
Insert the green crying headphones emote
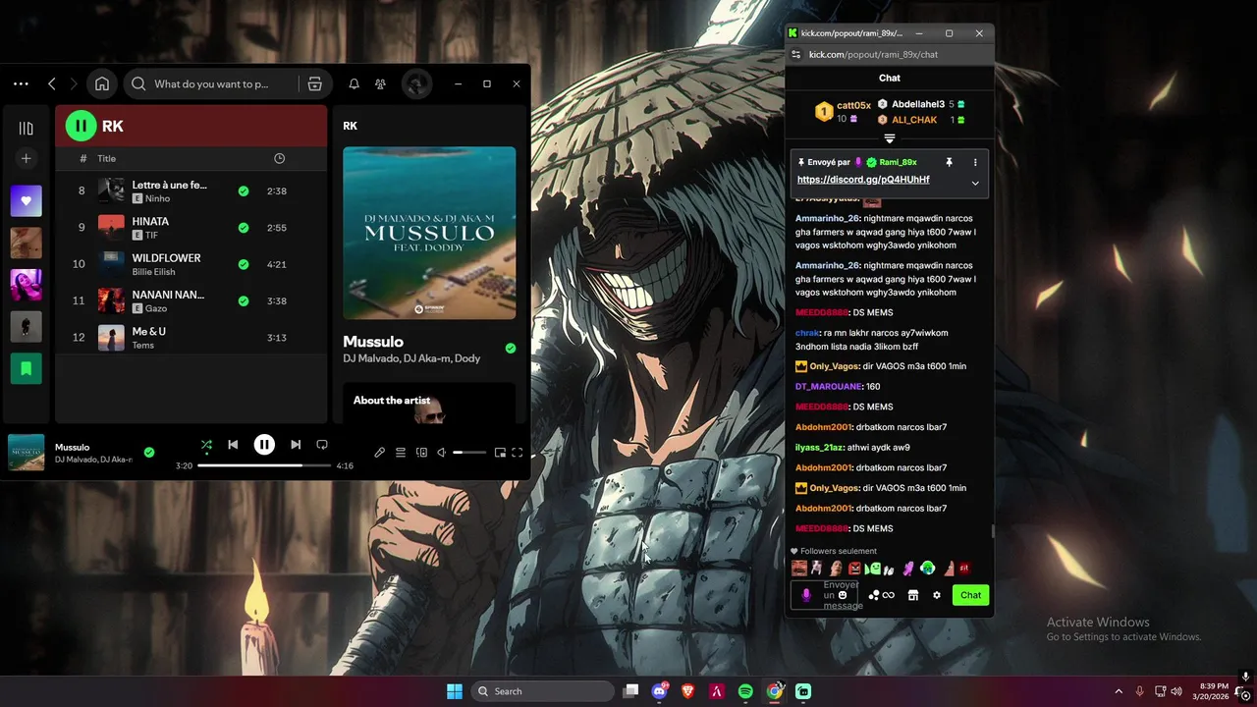click(x=927, y=569)
